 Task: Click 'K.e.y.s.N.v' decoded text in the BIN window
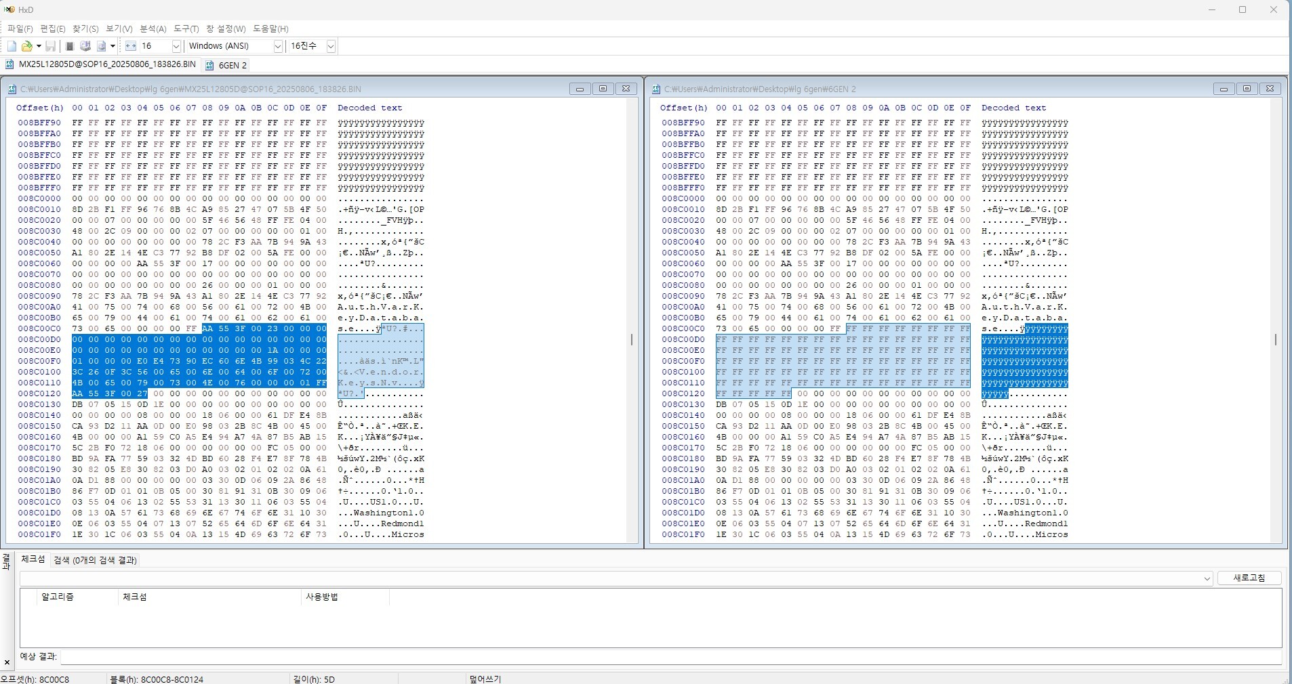pyautogui.click(x=367, y=383)
